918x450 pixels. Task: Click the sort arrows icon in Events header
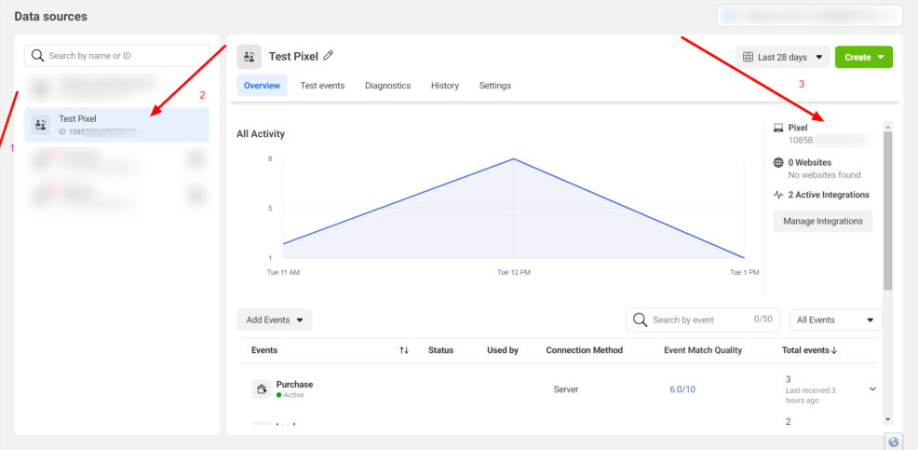pos(404,350)
